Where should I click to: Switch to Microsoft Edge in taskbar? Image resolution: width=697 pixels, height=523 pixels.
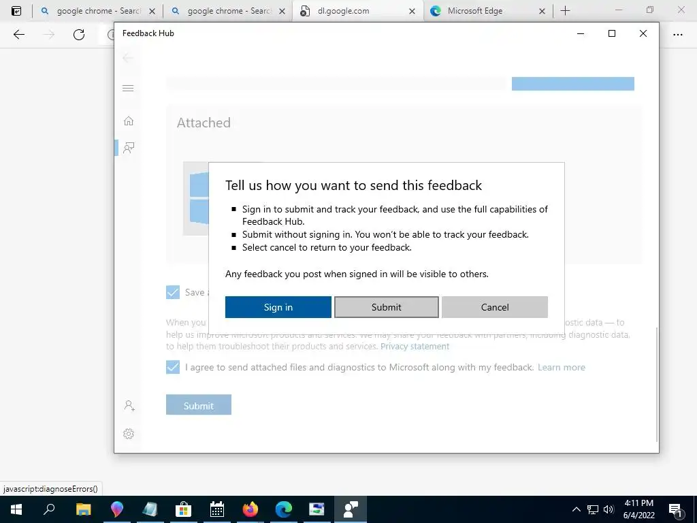(x=284, y=509)
